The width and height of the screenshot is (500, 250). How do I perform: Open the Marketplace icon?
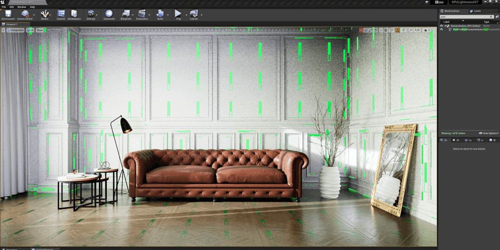(x=74, y=15)
